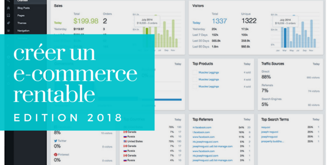Click the first Muscles Leggings product thumbnail
The width and height of the screenshot is (331, 165).
(194, 72)
